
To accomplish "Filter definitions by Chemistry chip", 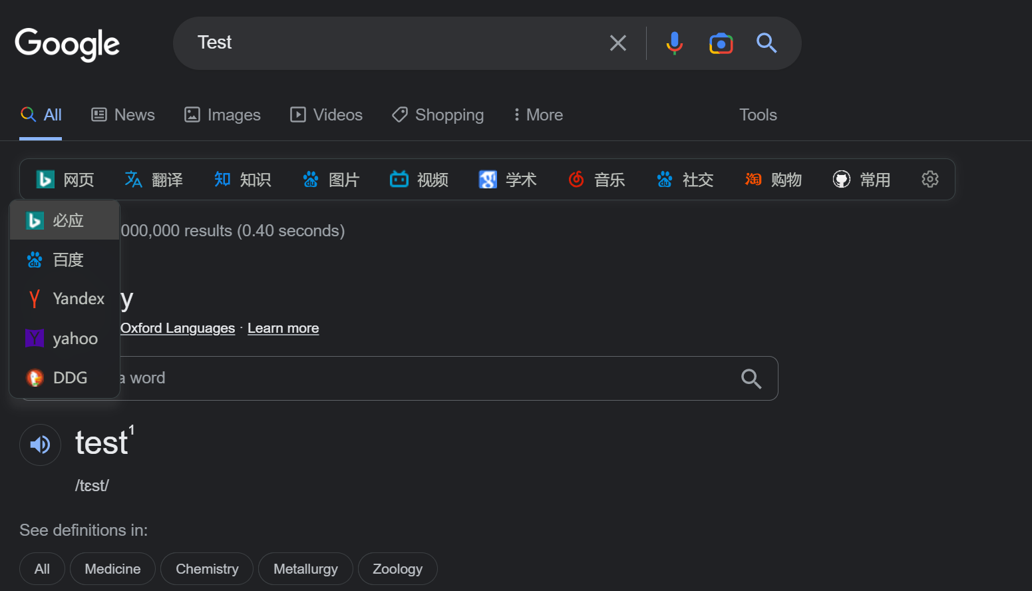I will click(x=207, y=569).
